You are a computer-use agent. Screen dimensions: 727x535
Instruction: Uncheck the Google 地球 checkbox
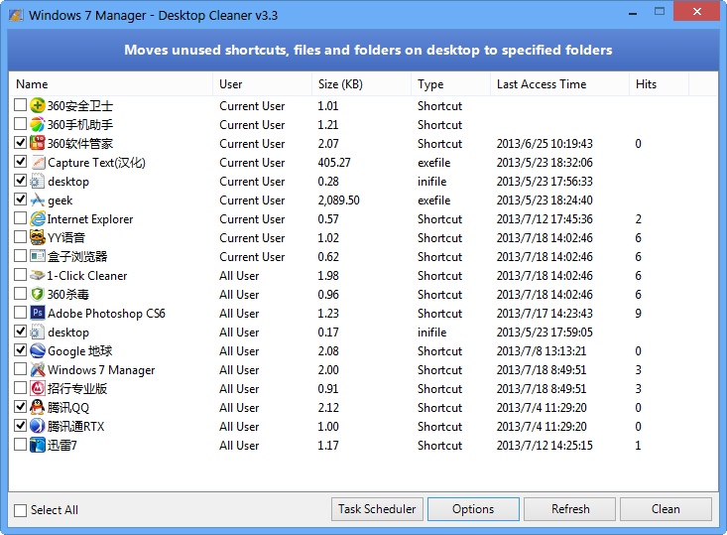pyautogui.click(x=21, y=351)
